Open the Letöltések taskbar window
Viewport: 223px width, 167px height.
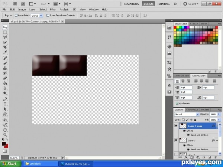pos(41,164)
